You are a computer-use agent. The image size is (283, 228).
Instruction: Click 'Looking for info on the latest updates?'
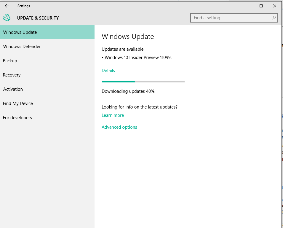point(140,107)
